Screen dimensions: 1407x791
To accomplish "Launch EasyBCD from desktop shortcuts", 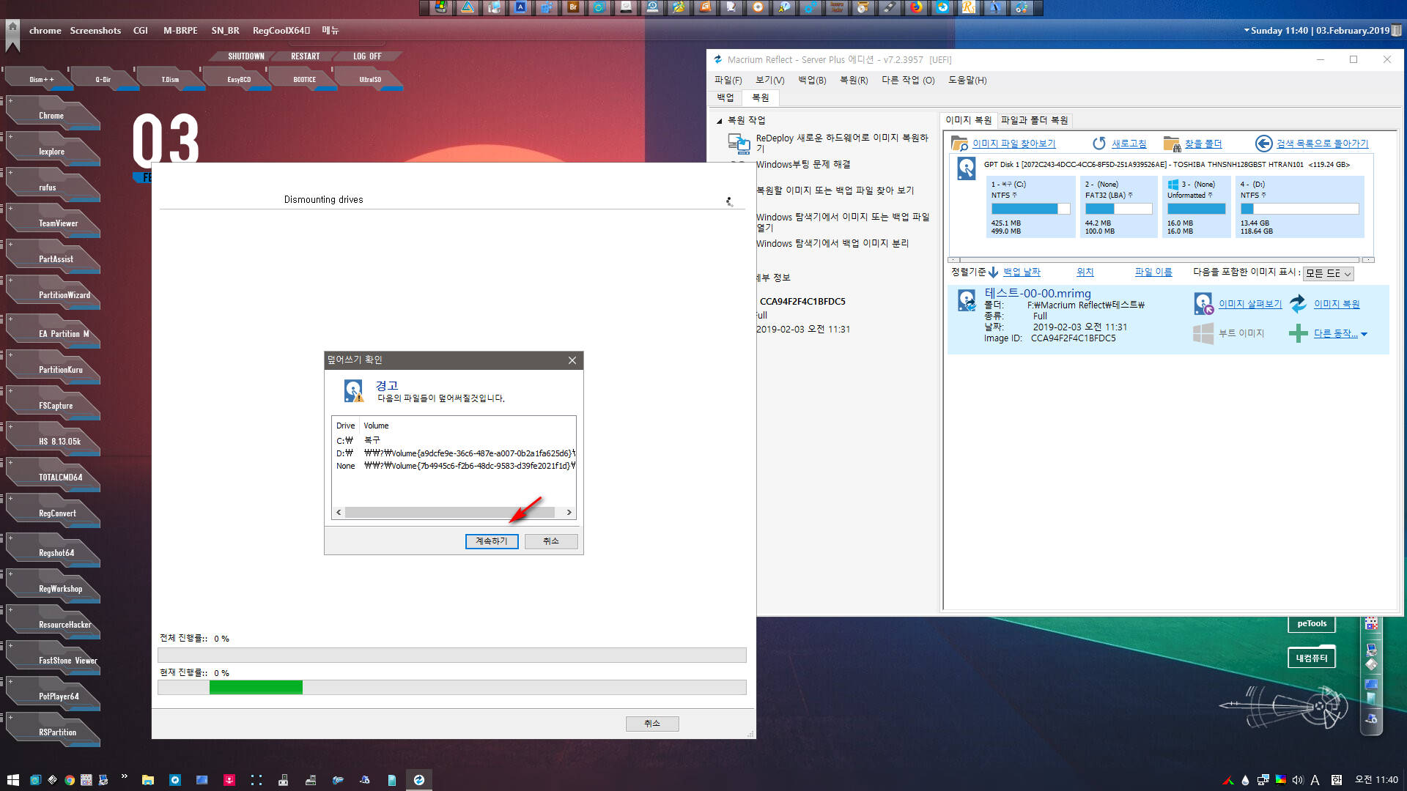I will (239, 79).
